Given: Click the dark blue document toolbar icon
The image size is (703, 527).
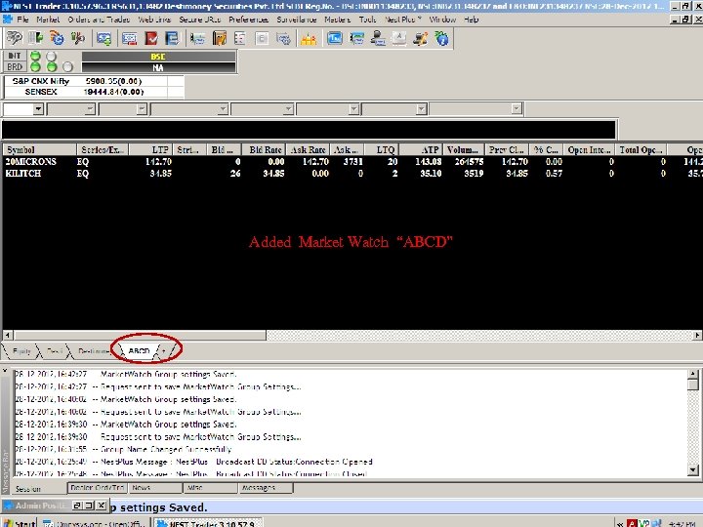Looking at the screenshot, I should pyautogui.click(x=172, y=38).
